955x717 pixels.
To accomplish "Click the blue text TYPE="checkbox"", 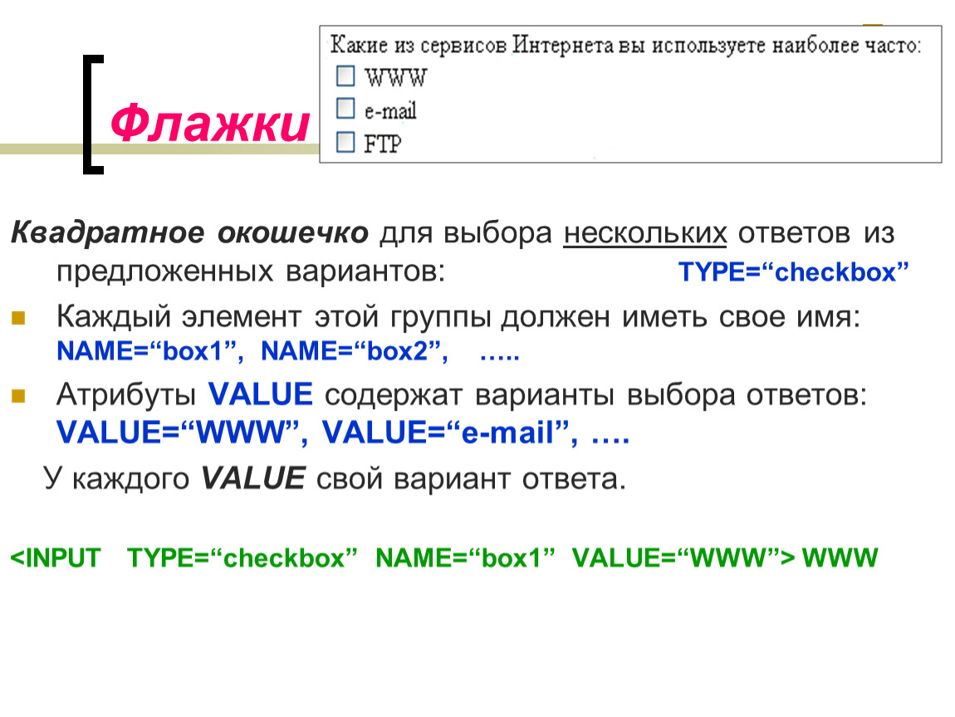I will point(794,272).
